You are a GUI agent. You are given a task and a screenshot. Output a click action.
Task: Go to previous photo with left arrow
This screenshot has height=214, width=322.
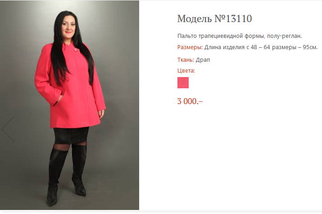pyautogui.click(x=8, y=129)
